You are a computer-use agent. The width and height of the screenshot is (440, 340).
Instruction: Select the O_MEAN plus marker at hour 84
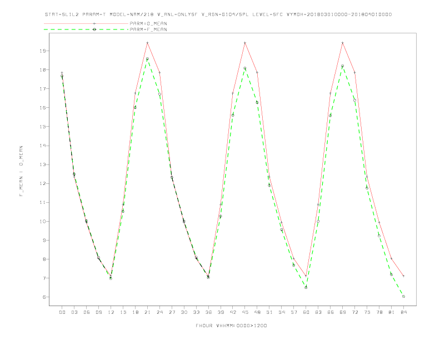tap(403, 276)
